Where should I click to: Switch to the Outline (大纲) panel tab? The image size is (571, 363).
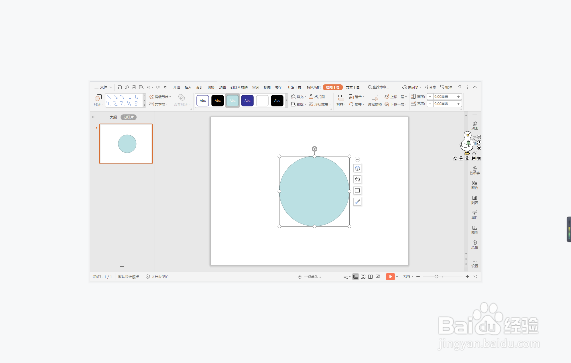pos(113,117)
